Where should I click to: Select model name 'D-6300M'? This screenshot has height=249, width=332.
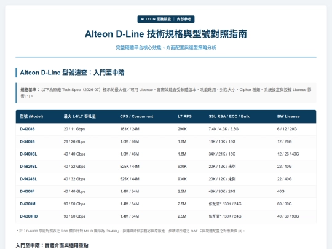[x=28, y=204]
